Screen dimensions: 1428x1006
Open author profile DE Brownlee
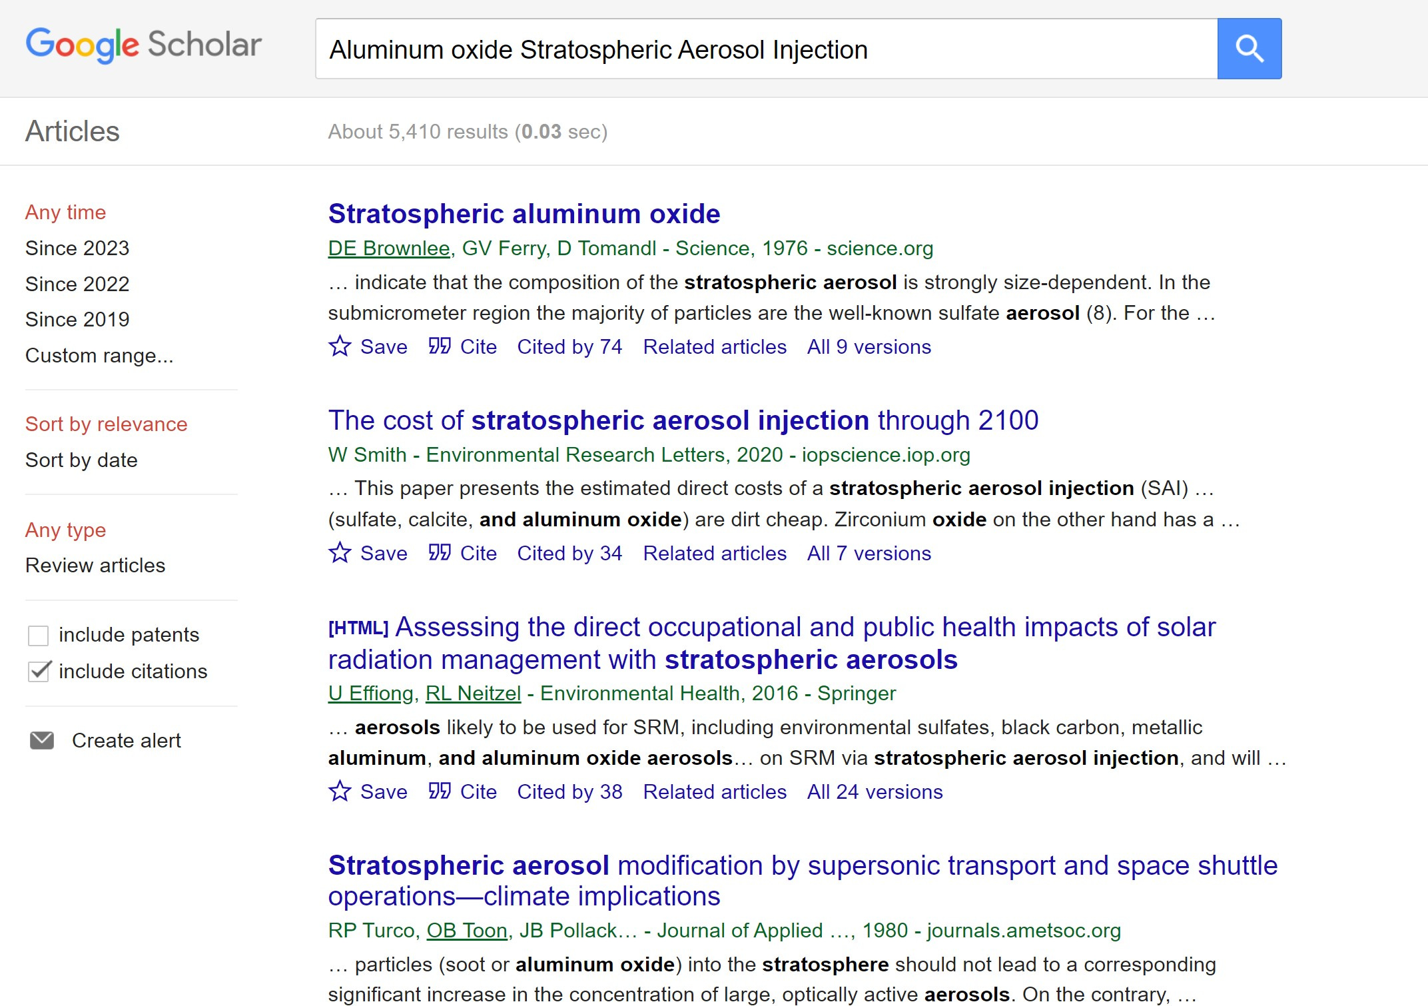389,249
